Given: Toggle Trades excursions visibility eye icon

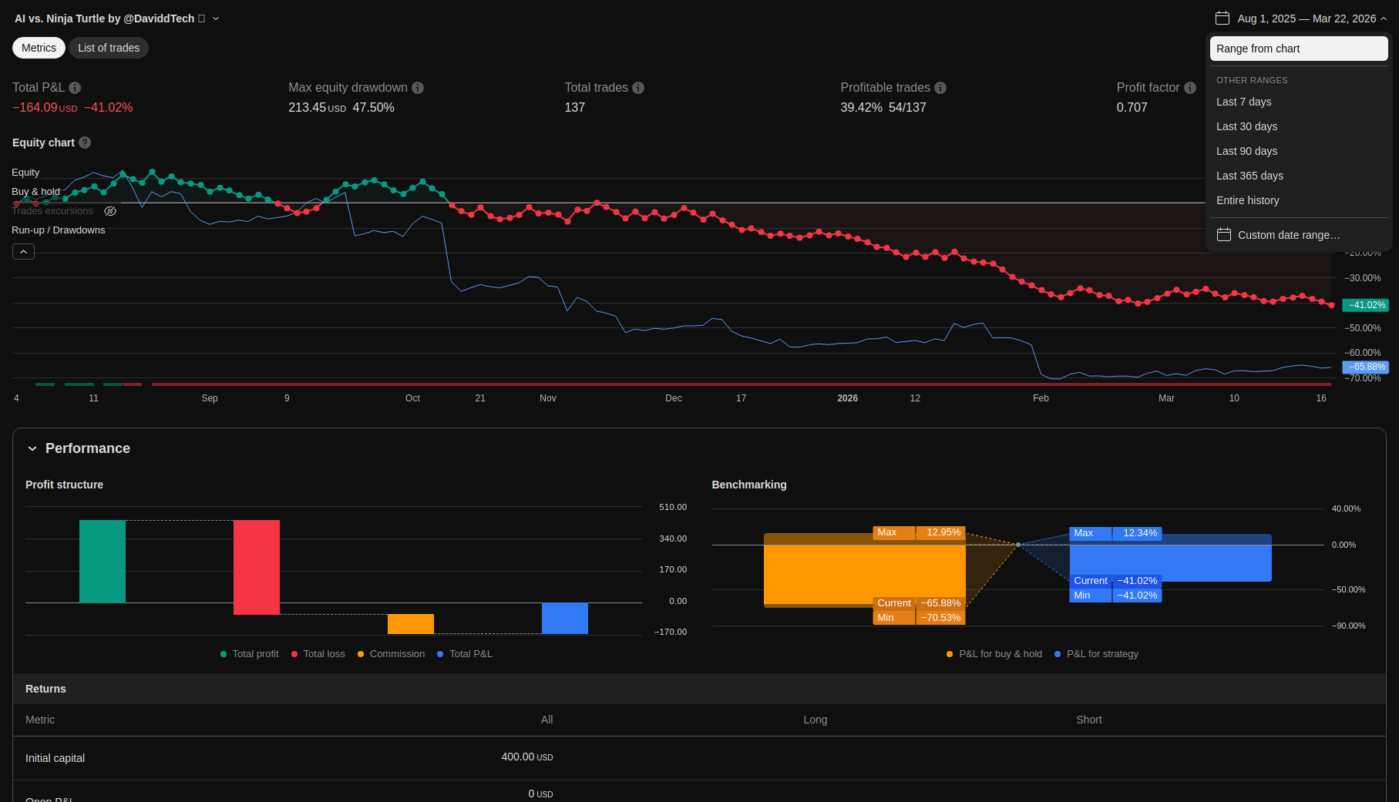Looking at the screenshot, I should pos(110,211).
